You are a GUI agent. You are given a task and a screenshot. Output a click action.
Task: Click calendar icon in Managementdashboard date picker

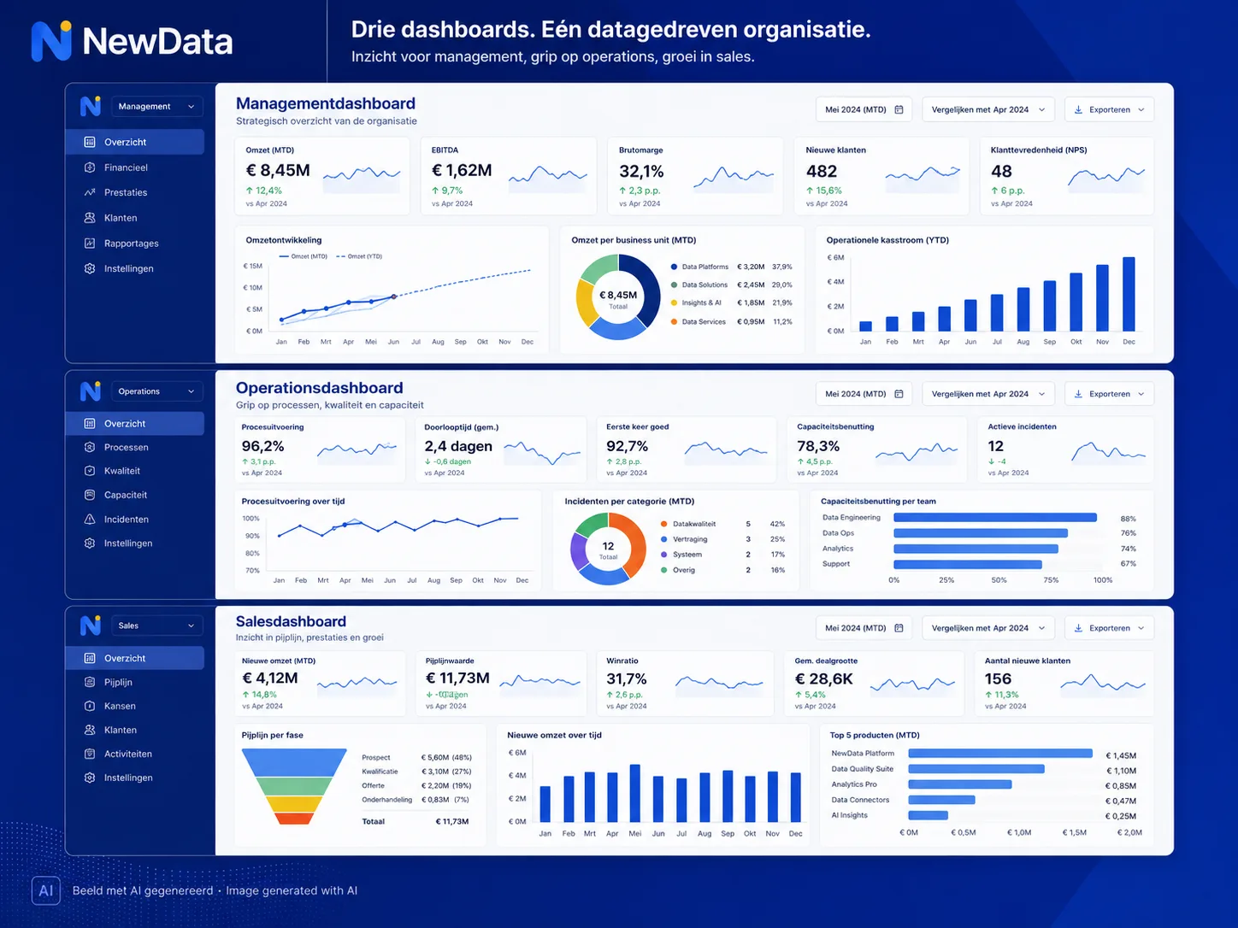click(x=899, y=109)
